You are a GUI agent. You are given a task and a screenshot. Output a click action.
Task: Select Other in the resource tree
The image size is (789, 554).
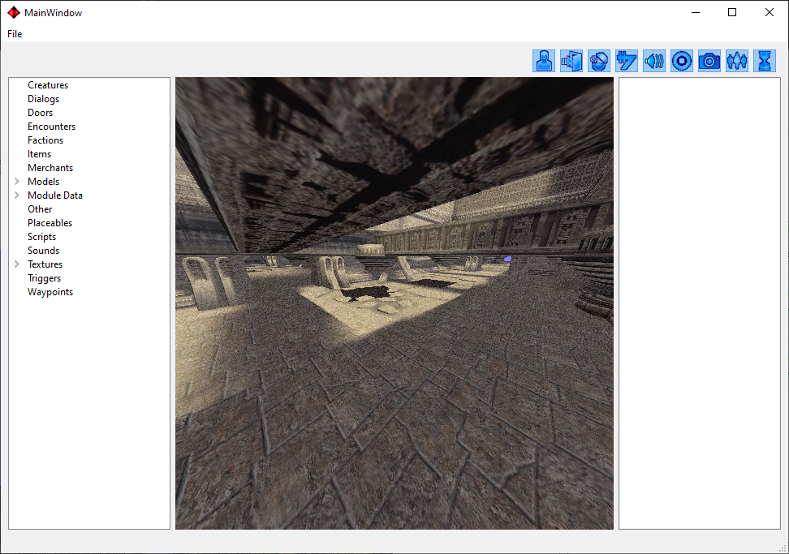(40, 209)
